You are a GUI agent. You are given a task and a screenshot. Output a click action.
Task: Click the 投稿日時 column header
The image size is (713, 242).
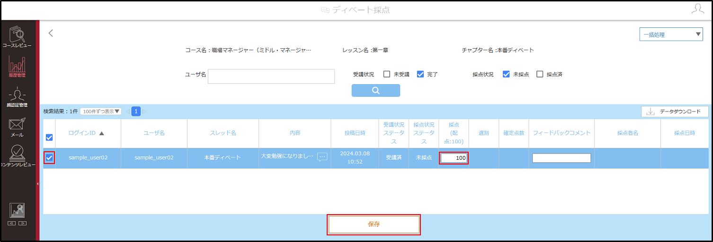pyautogui.click(x=355, y=133)
